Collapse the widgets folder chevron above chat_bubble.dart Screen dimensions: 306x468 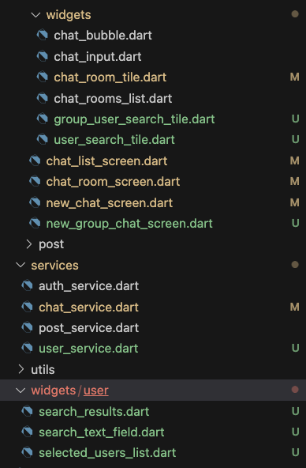(x=35, y=14)
